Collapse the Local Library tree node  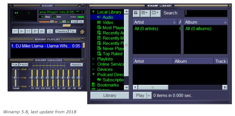point(93,12)
